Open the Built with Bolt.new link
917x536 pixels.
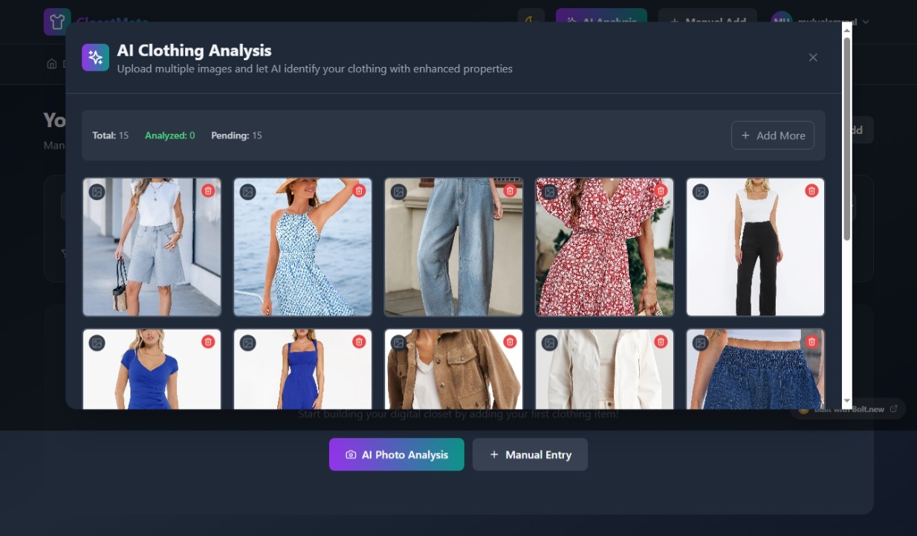tap(848, 409)
